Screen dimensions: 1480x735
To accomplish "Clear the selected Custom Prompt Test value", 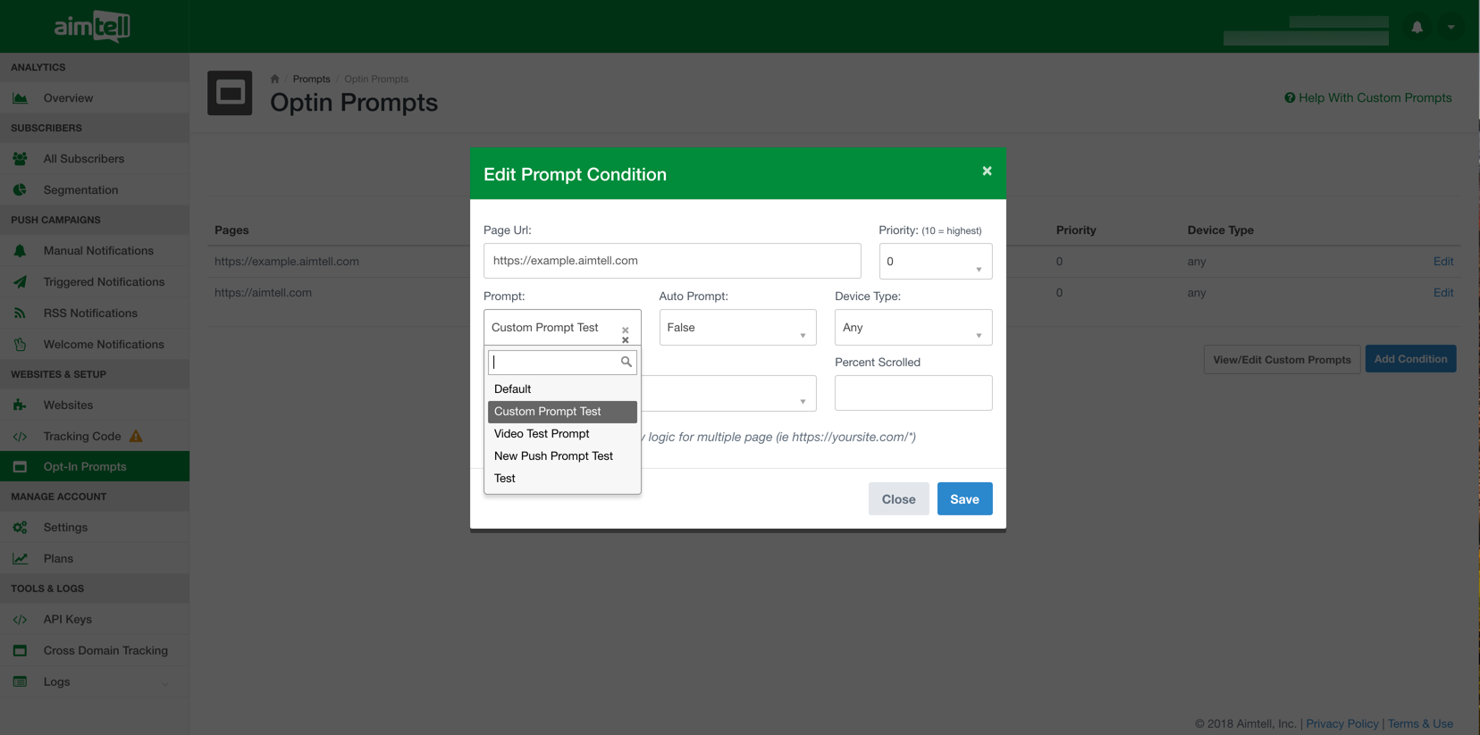I will (625, 330).
